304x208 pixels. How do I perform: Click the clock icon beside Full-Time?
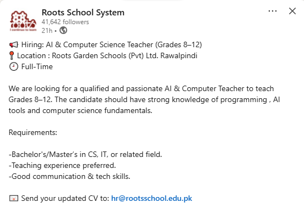click(14, 66)
